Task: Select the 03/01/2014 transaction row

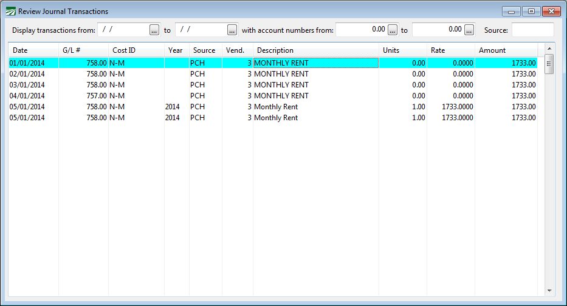Action: [x=272, y=85]
